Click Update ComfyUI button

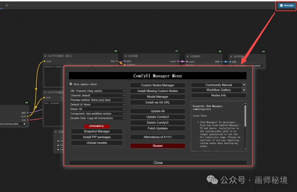point(158,117)
